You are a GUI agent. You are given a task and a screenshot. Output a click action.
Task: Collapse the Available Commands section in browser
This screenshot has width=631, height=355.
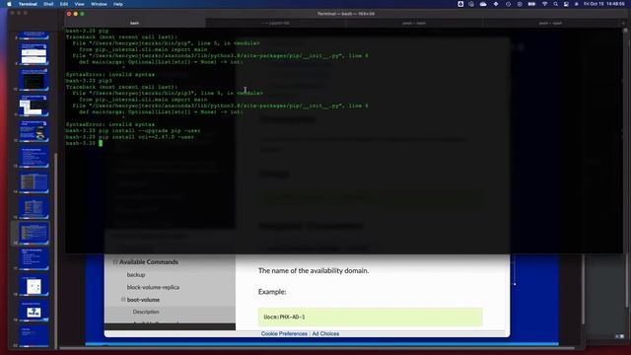coord(115,262)
